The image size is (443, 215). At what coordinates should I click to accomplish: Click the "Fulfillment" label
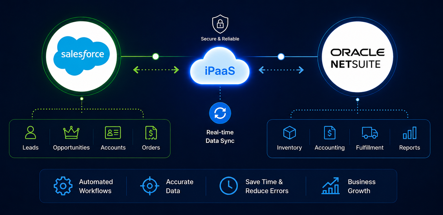pos(370,148)
